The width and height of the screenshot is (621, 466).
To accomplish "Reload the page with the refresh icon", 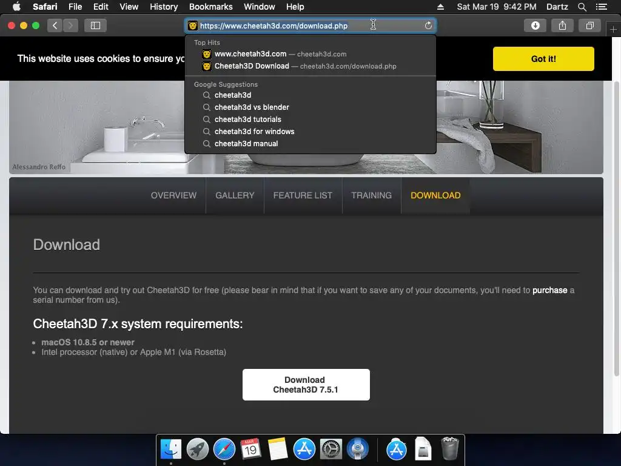I will (x=428, y=25).
